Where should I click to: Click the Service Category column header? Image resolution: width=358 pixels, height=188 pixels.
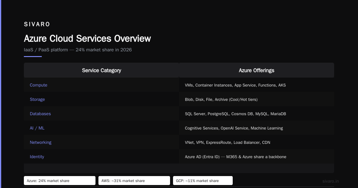point(101,70)
